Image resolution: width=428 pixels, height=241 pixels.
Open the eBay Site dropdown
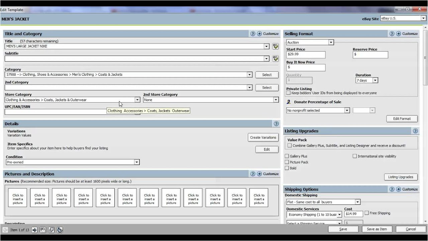tap(423, 18)
